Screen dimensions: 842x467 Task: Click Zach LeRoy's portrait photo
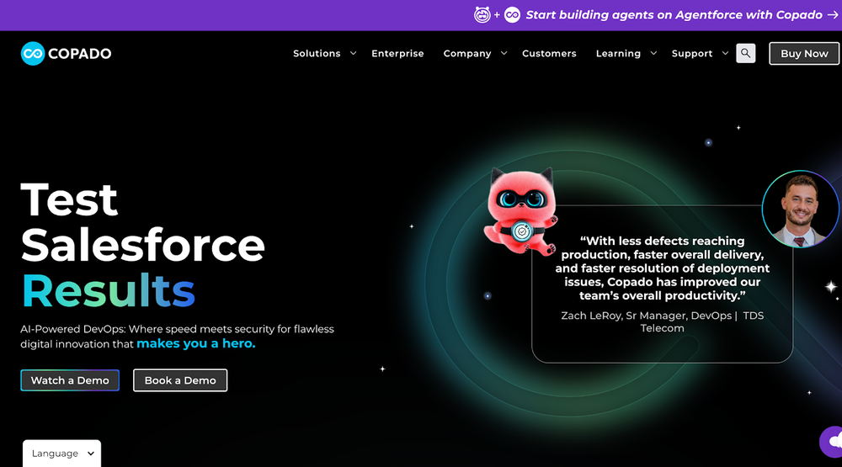point(800,209)
